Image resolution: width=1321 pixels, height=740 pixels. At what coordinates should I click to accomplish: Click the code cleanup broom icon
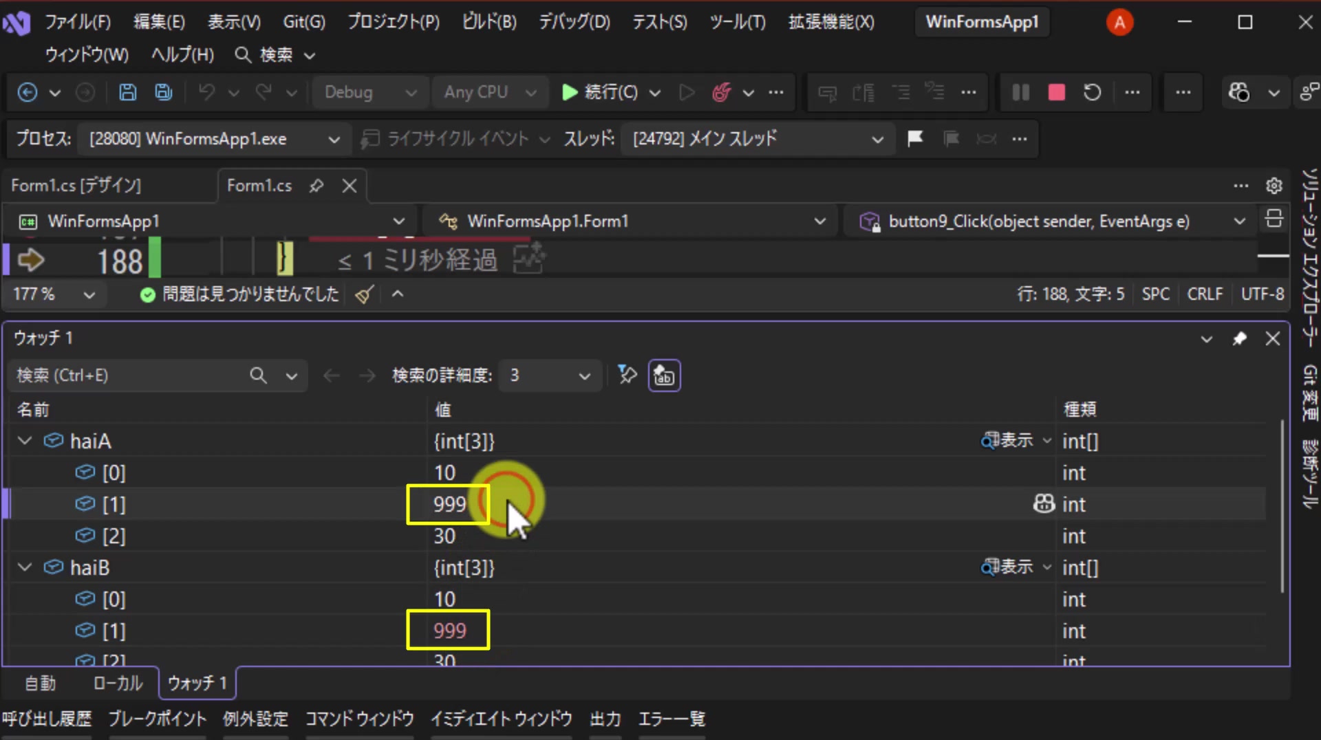pyautogui.click(x=365, y=294)
